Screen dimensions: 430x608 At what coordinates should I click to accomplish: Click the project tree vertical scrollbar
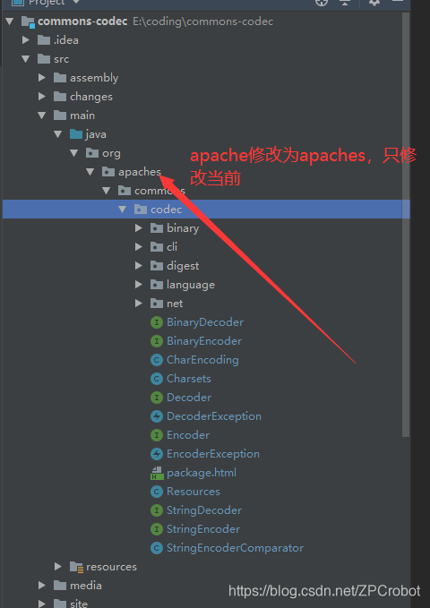[x=406, y=225]
